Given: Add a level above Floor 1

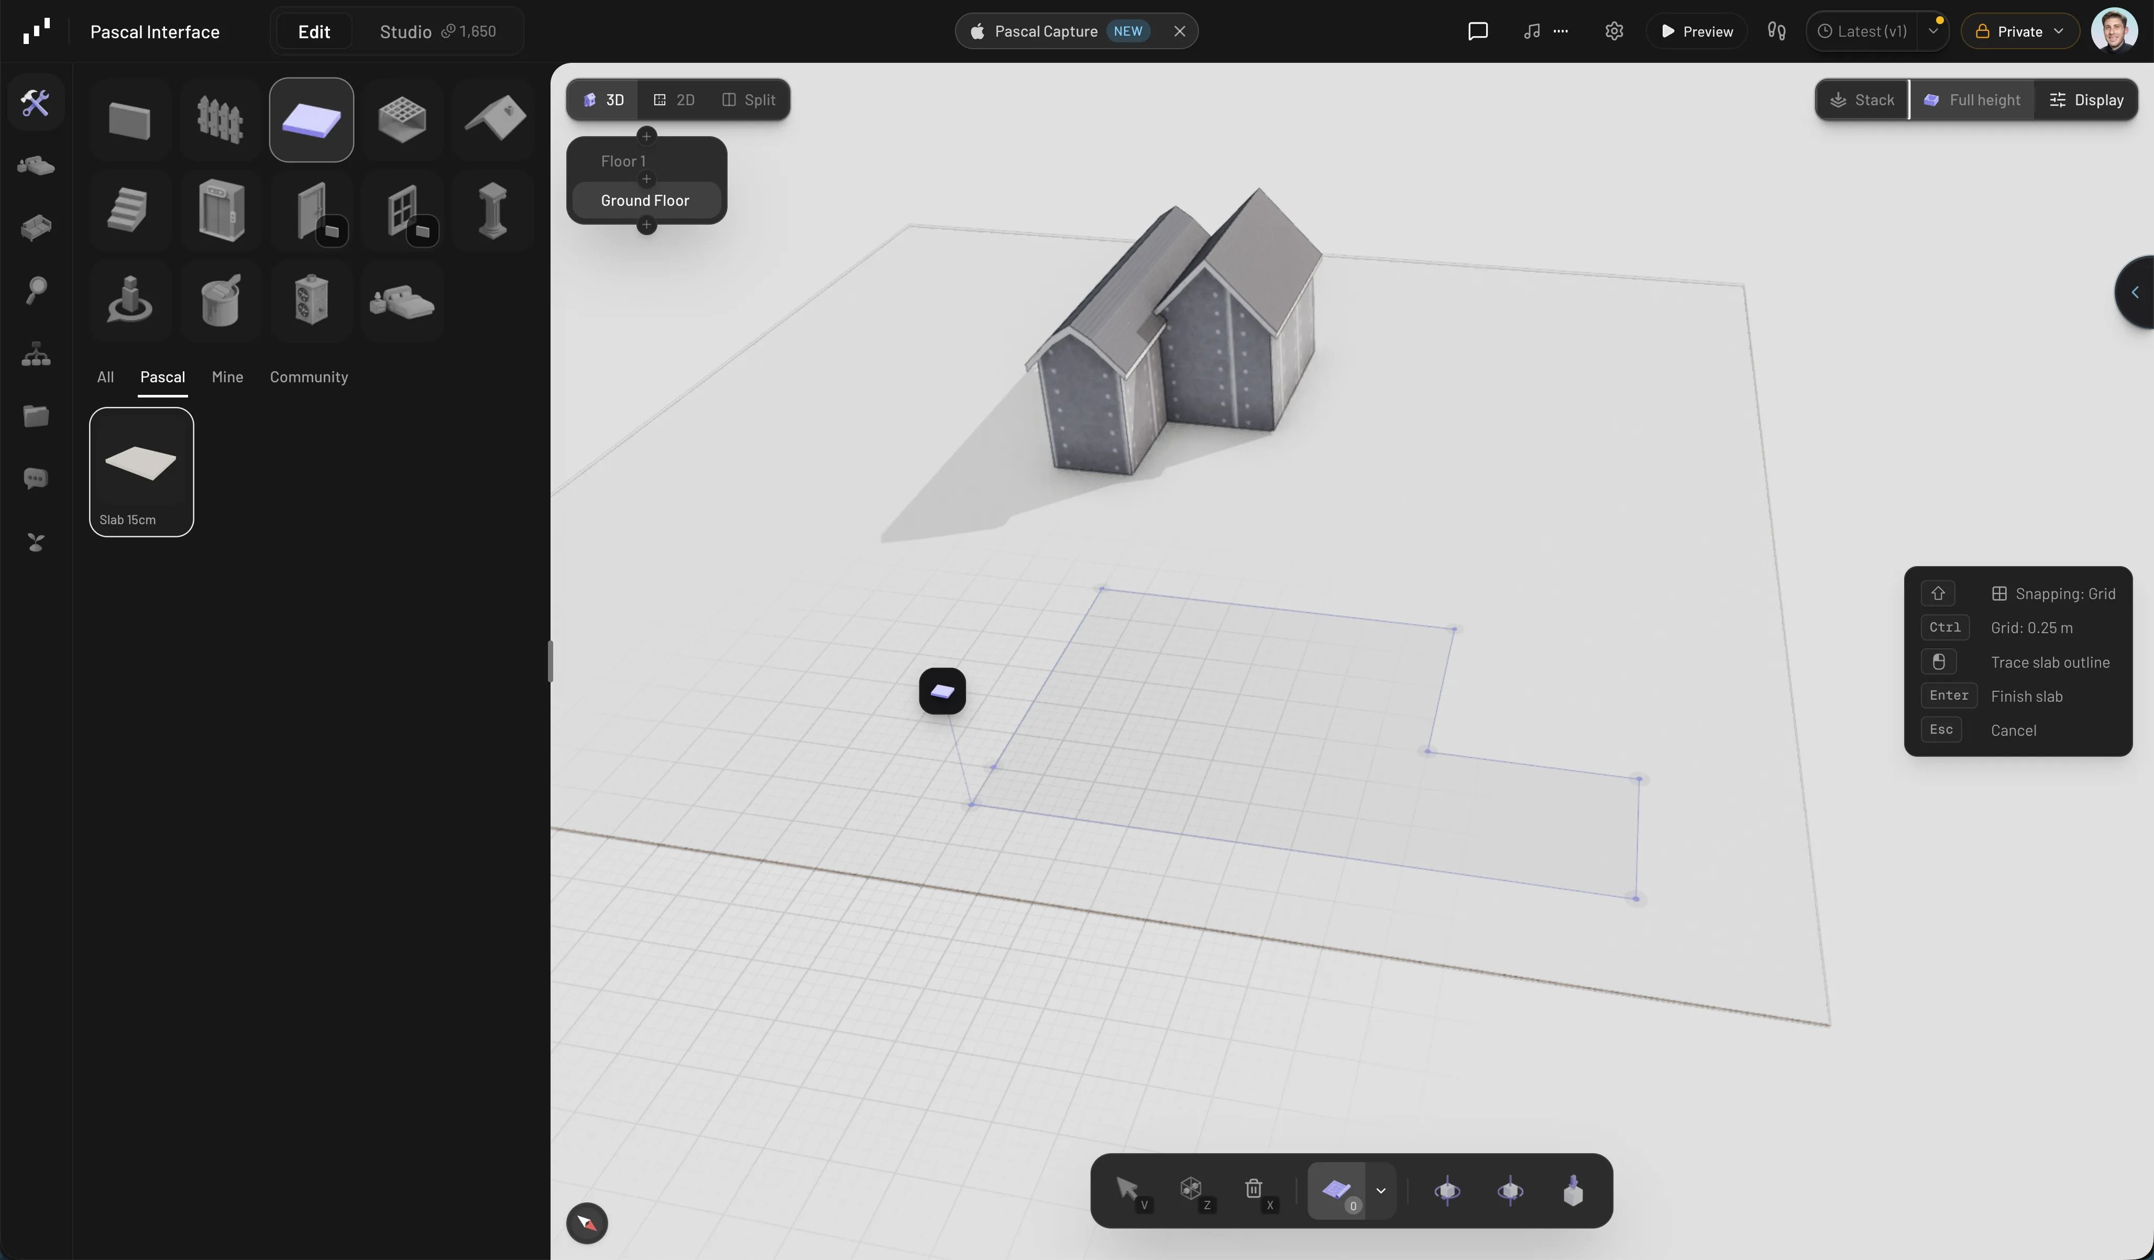Looking at the screenshot, I should [x=647, y=136].
